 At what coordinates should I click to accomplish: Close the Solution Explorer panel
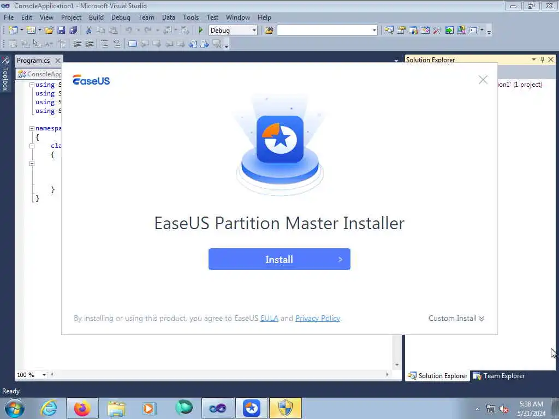click(x=551, y=59)
